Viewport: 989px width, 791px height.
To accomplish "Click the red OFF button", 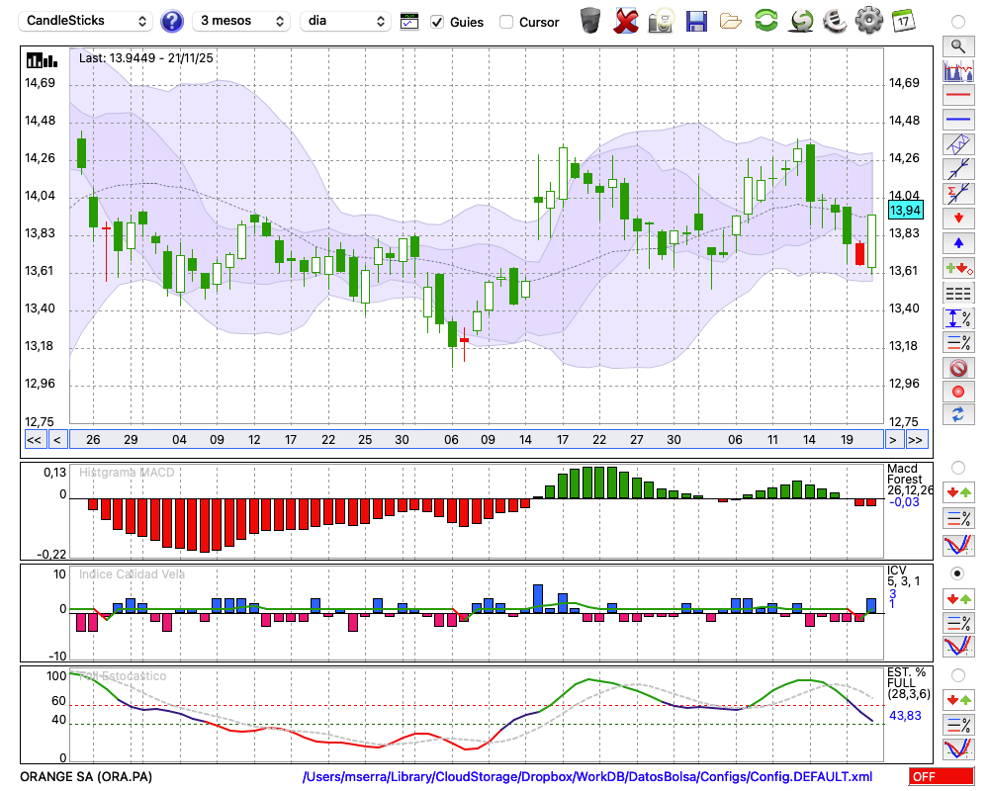I will click(x=939, y=777).
